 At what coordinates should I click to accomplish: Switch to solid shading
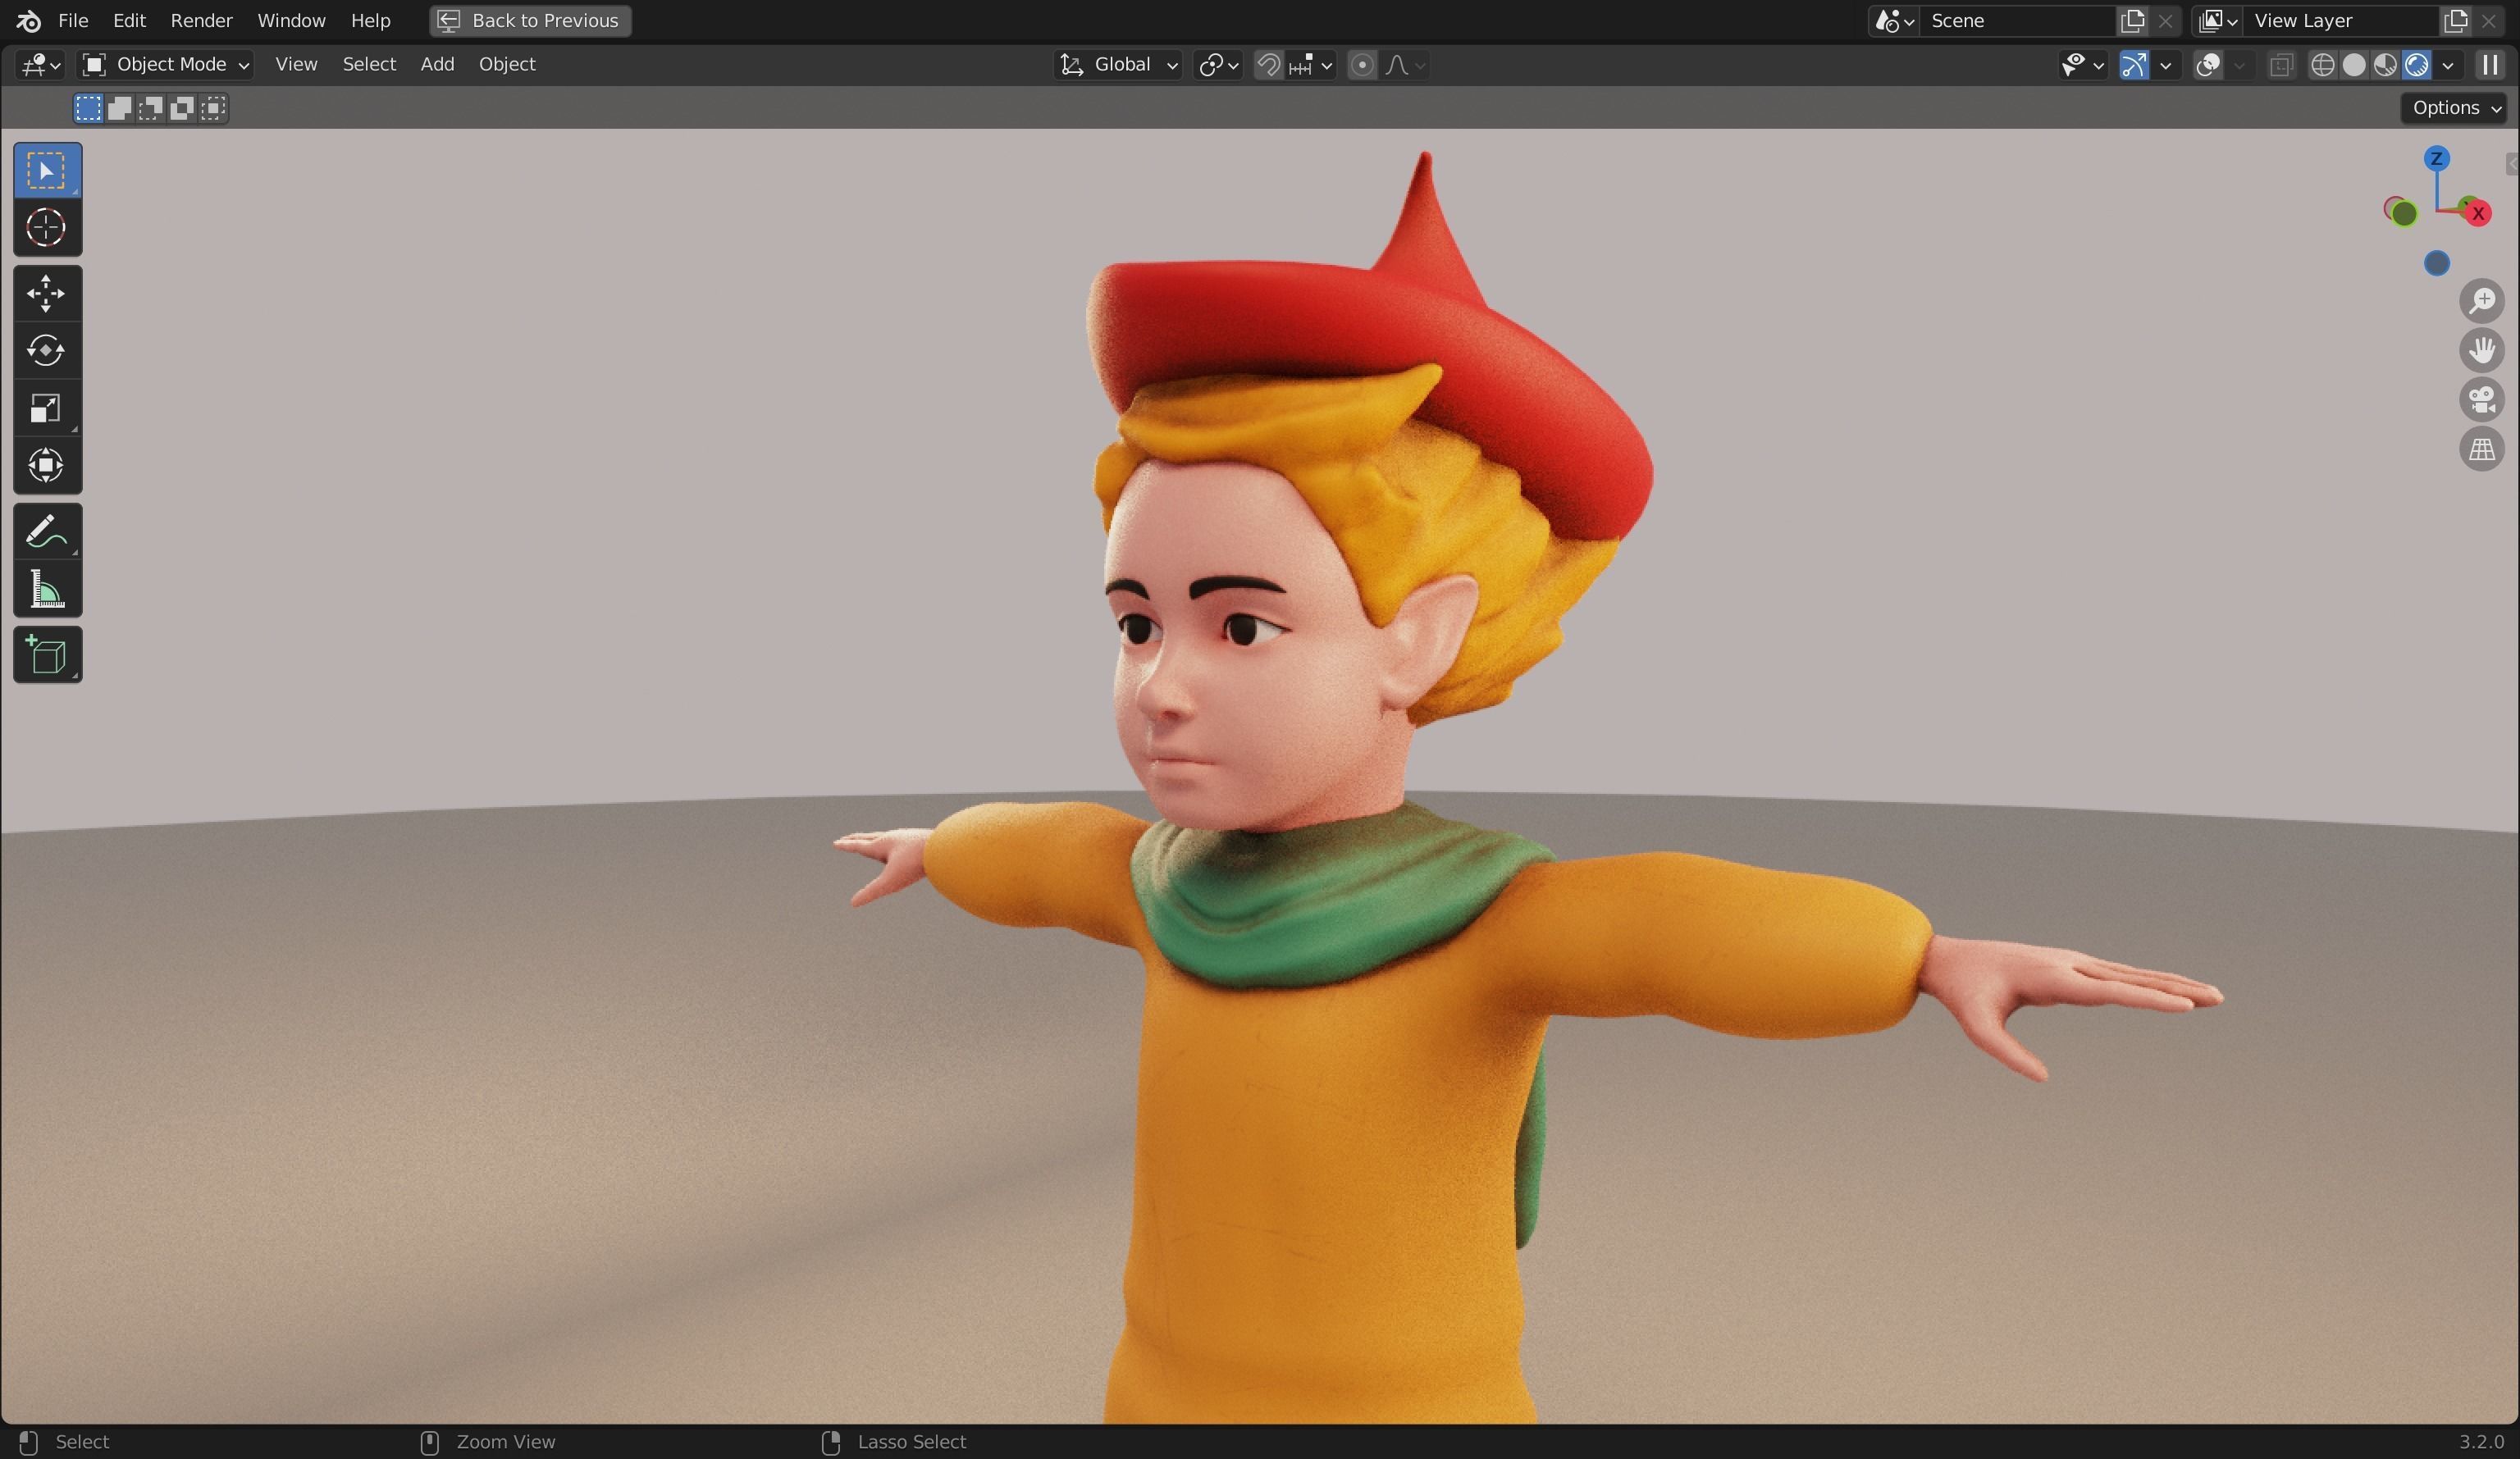pyautogui.click(x=2354, y=65)
